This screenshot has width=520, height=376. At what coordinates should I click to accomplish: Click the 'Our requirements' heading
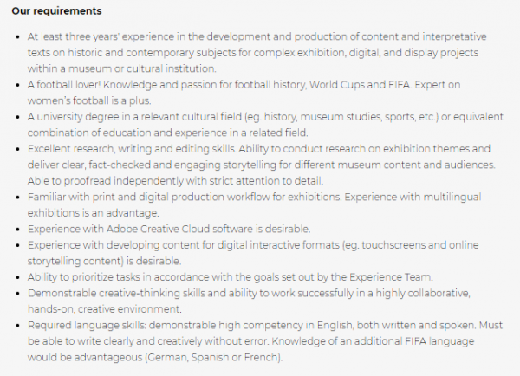[56, 11]
